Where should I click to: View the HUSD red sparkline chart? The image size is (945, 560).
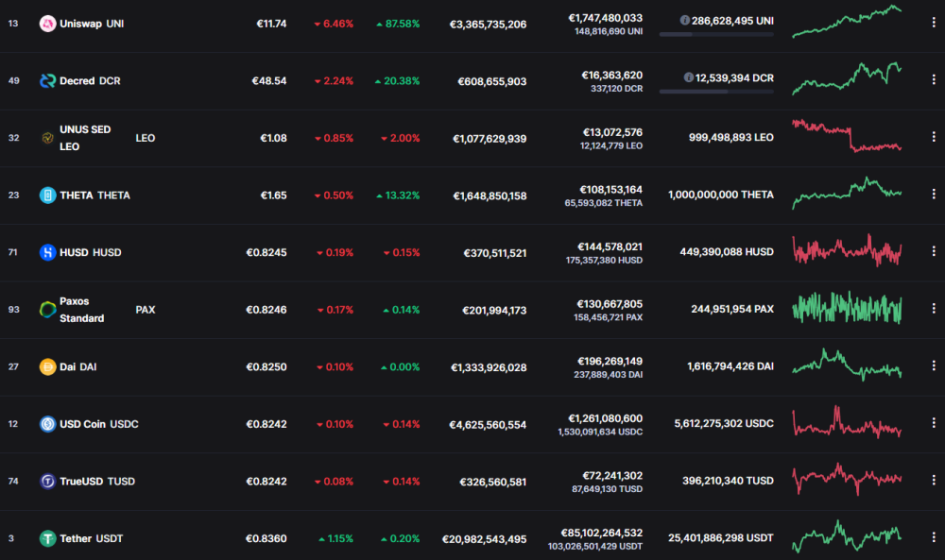847,250
